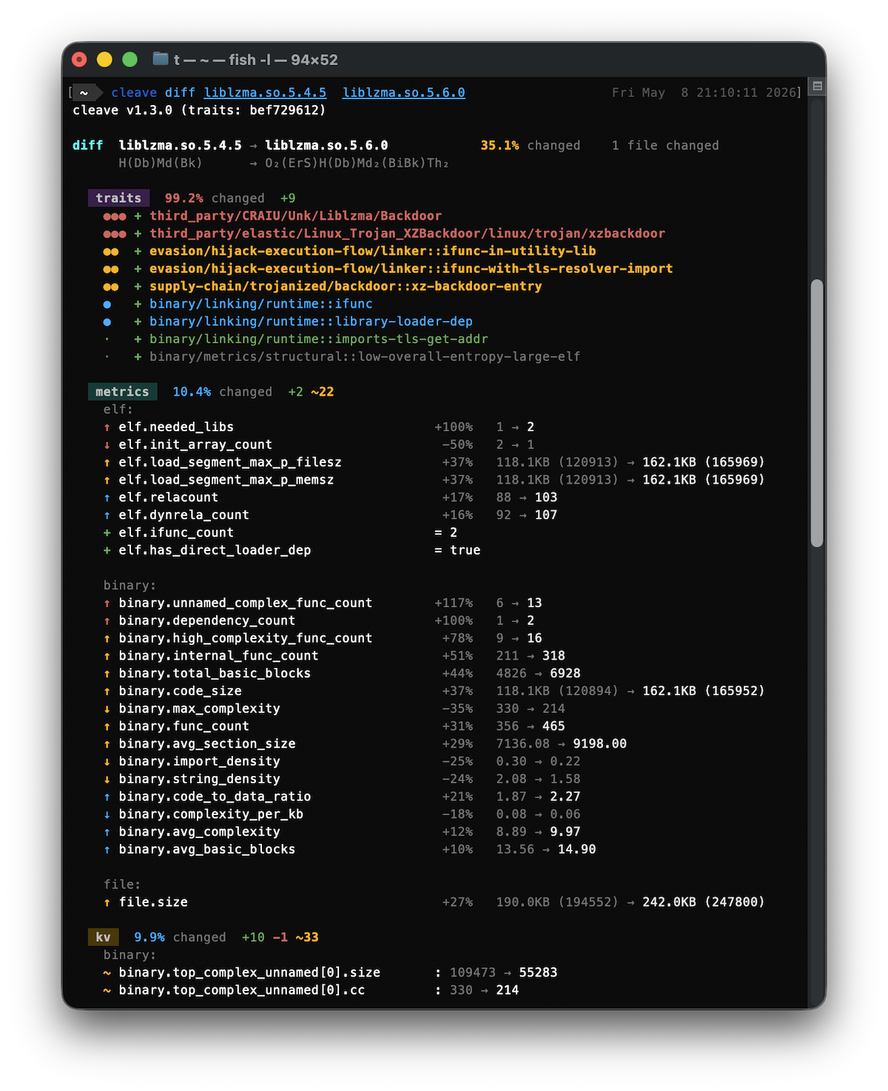Click the red close window button
Screen dimensions: 888x1091
point(79,60)
